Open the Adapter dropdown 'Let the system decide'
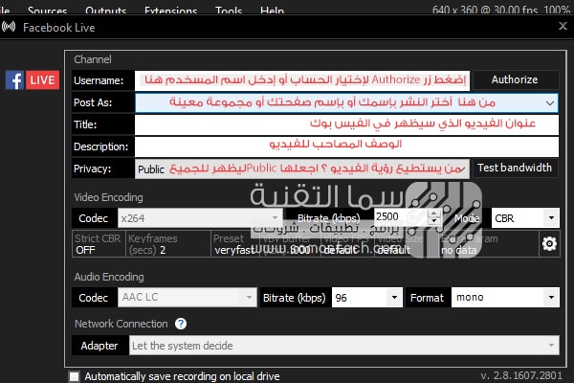The image size is (574, 383). click(x=344, y=346)
